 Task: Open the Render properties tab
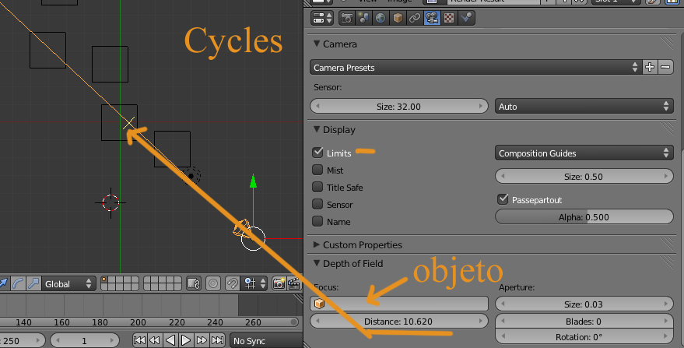click(347, 18)
